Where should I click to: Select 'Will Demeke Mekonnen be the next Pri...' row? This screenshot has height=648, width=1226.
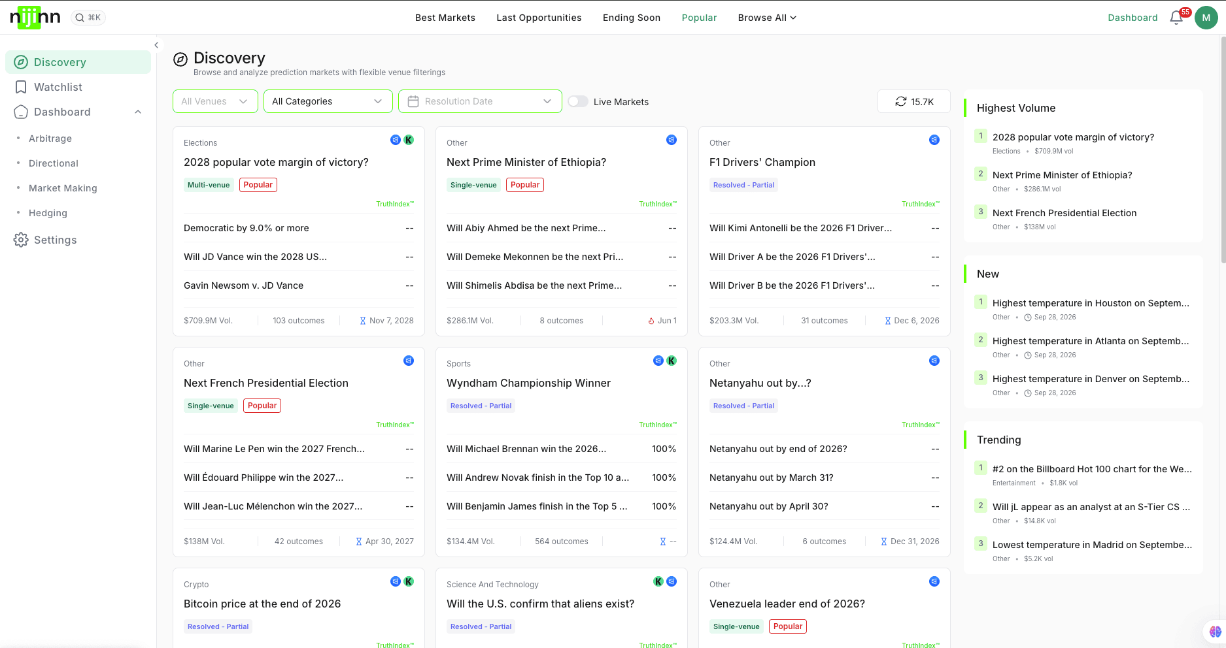[562, 257]
